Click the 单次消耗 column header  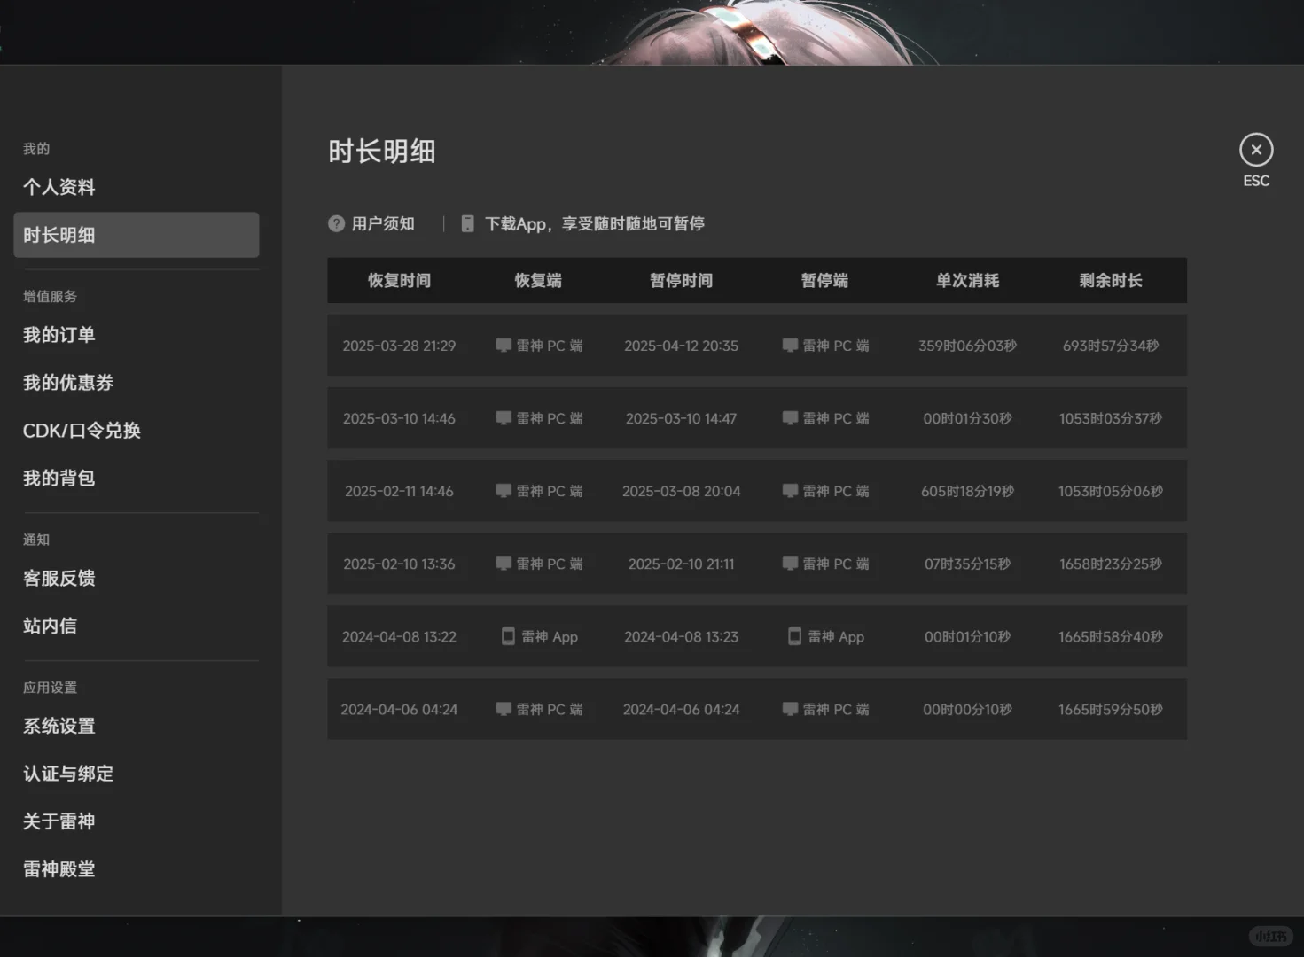(968, 280)
